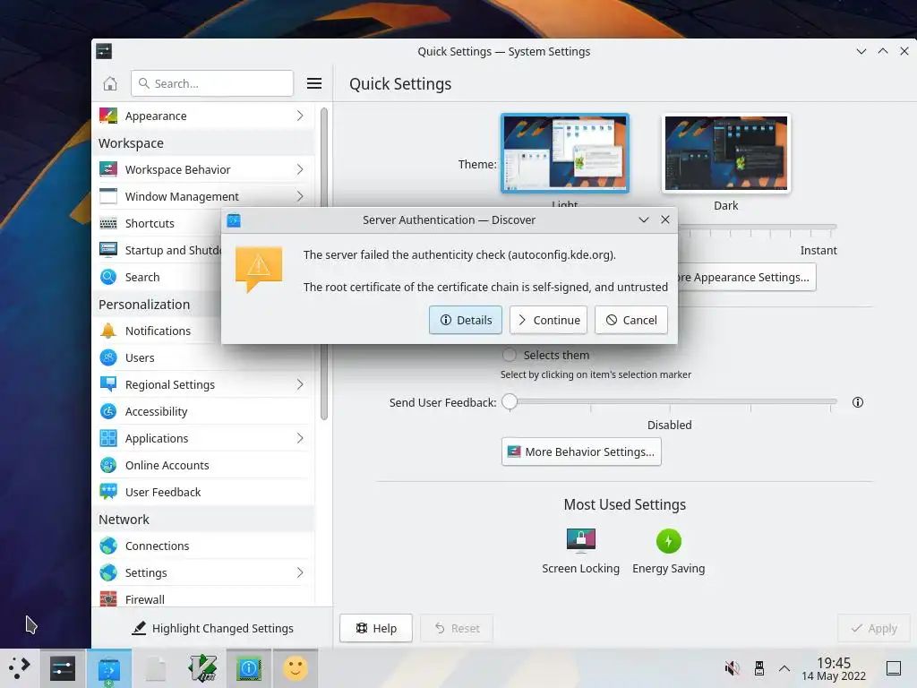Show hidden system tray icons arrow
This screenshot has height=688, width=917.
(784, 668)
